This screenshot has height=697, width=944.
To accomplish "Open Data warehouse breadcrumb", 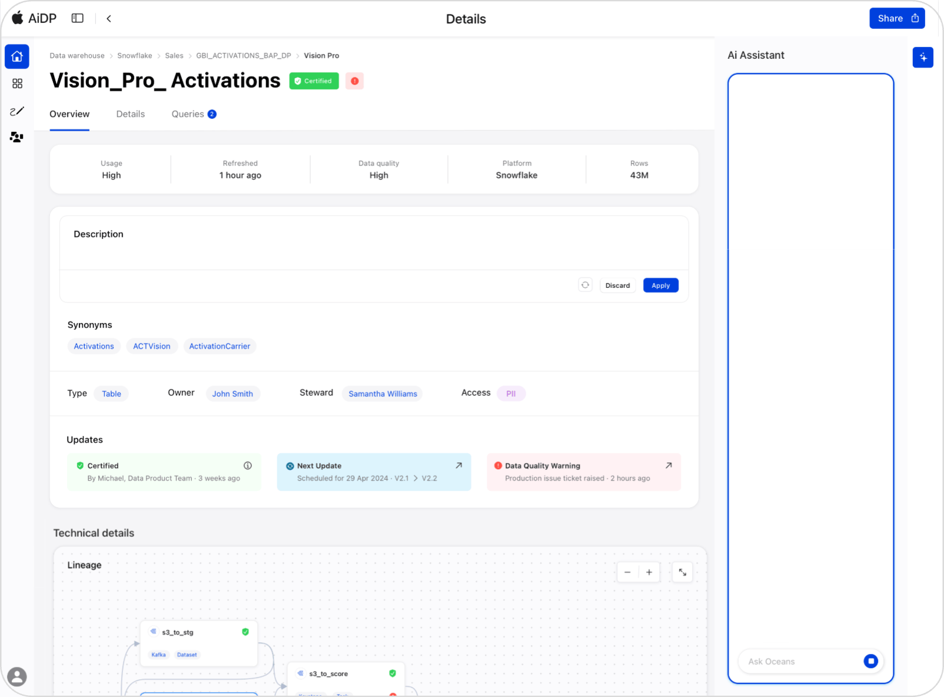I will tap(77, 55).
